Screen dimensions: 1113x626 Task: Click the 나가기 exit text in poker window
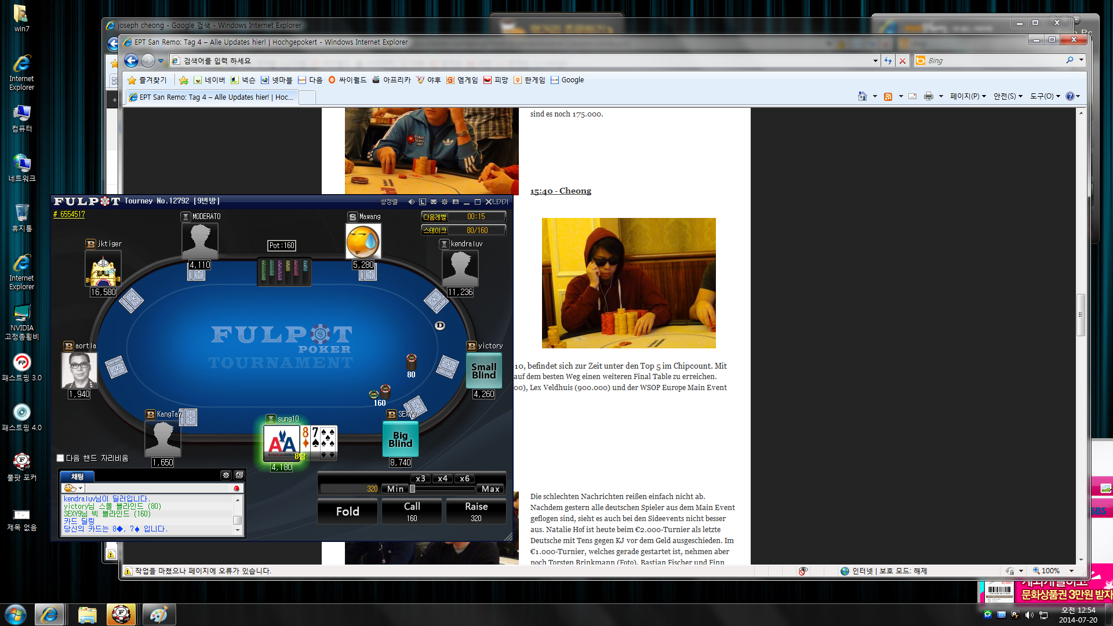(500, 202)
